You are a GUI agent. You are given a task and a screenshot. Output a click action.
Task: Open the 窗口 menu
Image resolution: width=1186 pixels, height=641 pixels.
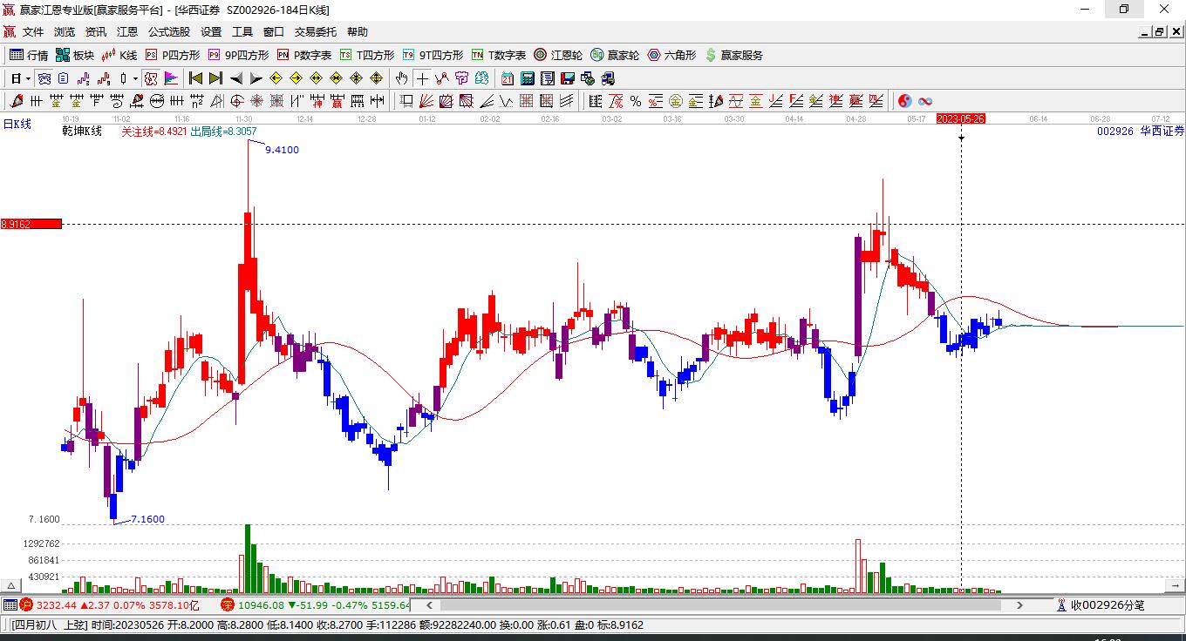pos(274,32)
